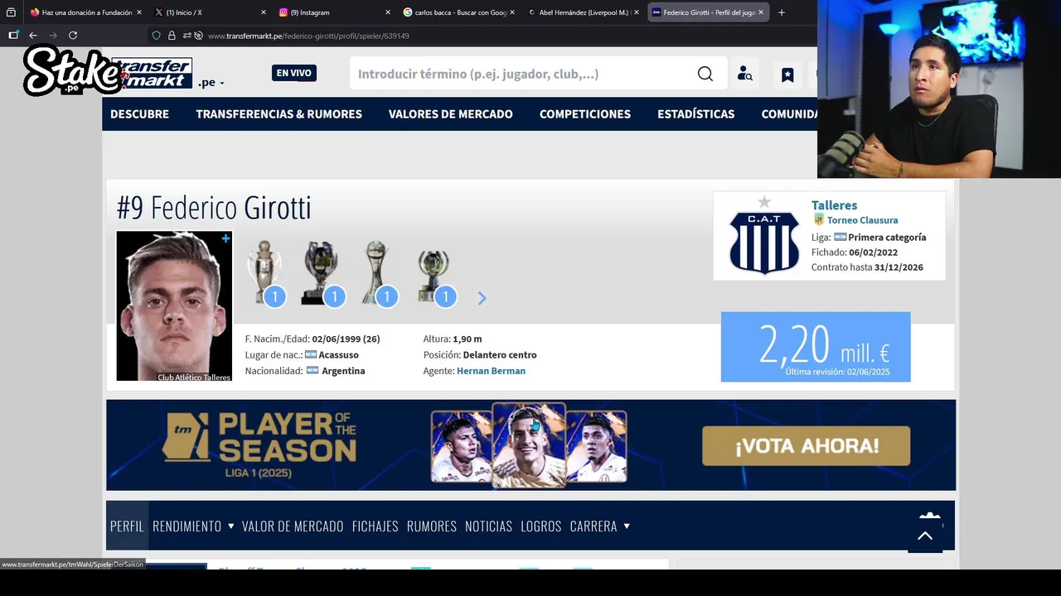Close the Federico Girotti tab

(761, 12)
